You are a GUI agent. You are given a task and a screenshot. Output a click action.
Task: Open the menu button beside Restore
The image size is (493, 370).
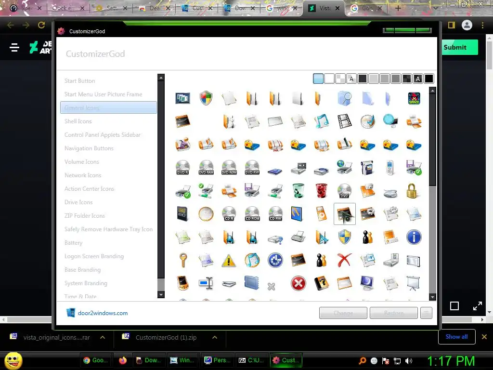coord(426,313)
